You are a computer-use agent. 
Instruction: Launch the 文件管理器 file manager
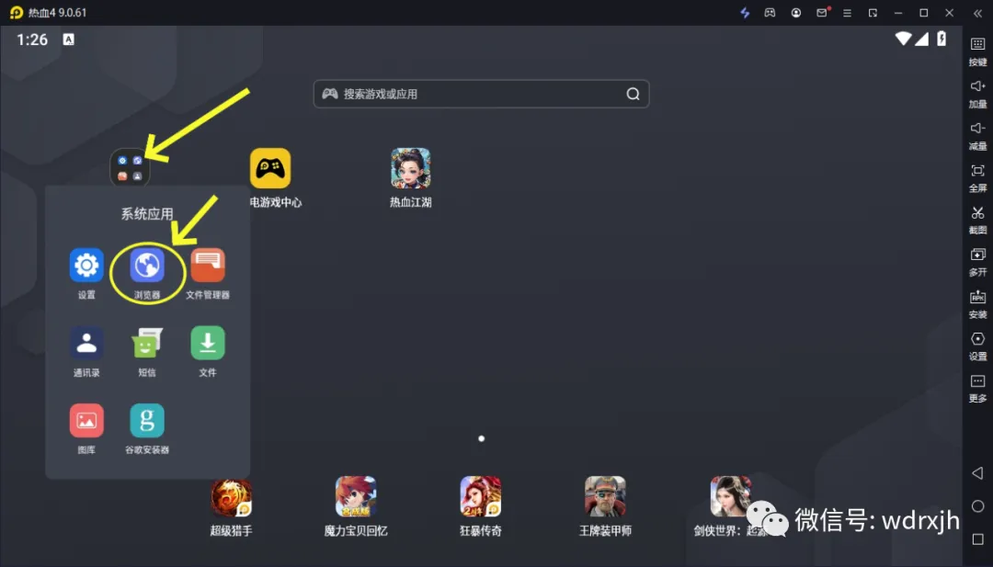tap(208, 266)
